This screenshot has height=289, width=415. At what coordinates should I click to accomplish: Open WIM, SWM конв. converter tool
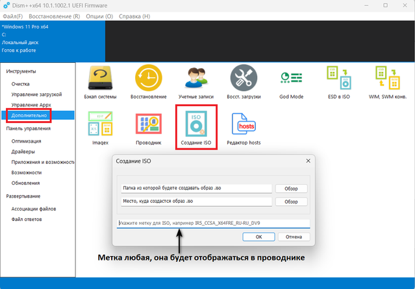[388, 82]
